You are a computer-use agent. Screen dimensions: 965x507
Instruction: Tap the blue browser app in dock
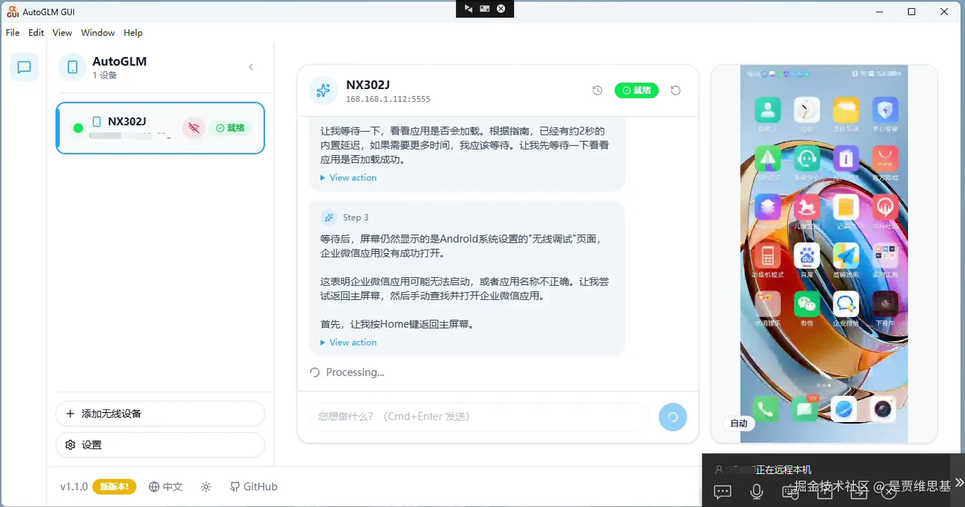pyautogui.click(x=844, y=409)
